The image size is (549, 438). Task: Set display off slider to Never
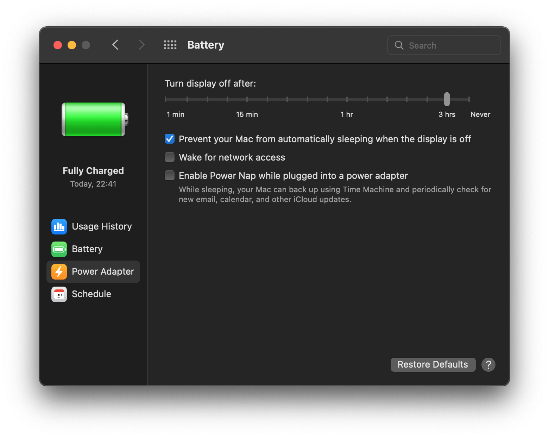click(x=469, y=99)
